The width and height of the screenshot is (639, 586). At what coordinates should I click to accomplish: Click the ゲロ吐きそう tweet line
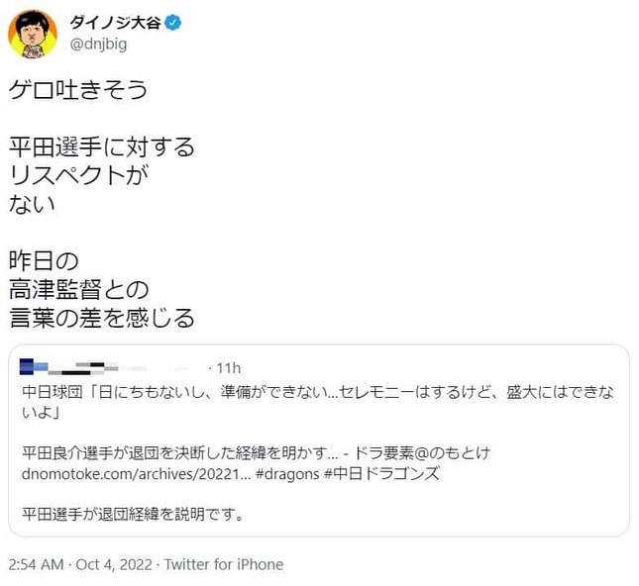[x=78, y=90]
